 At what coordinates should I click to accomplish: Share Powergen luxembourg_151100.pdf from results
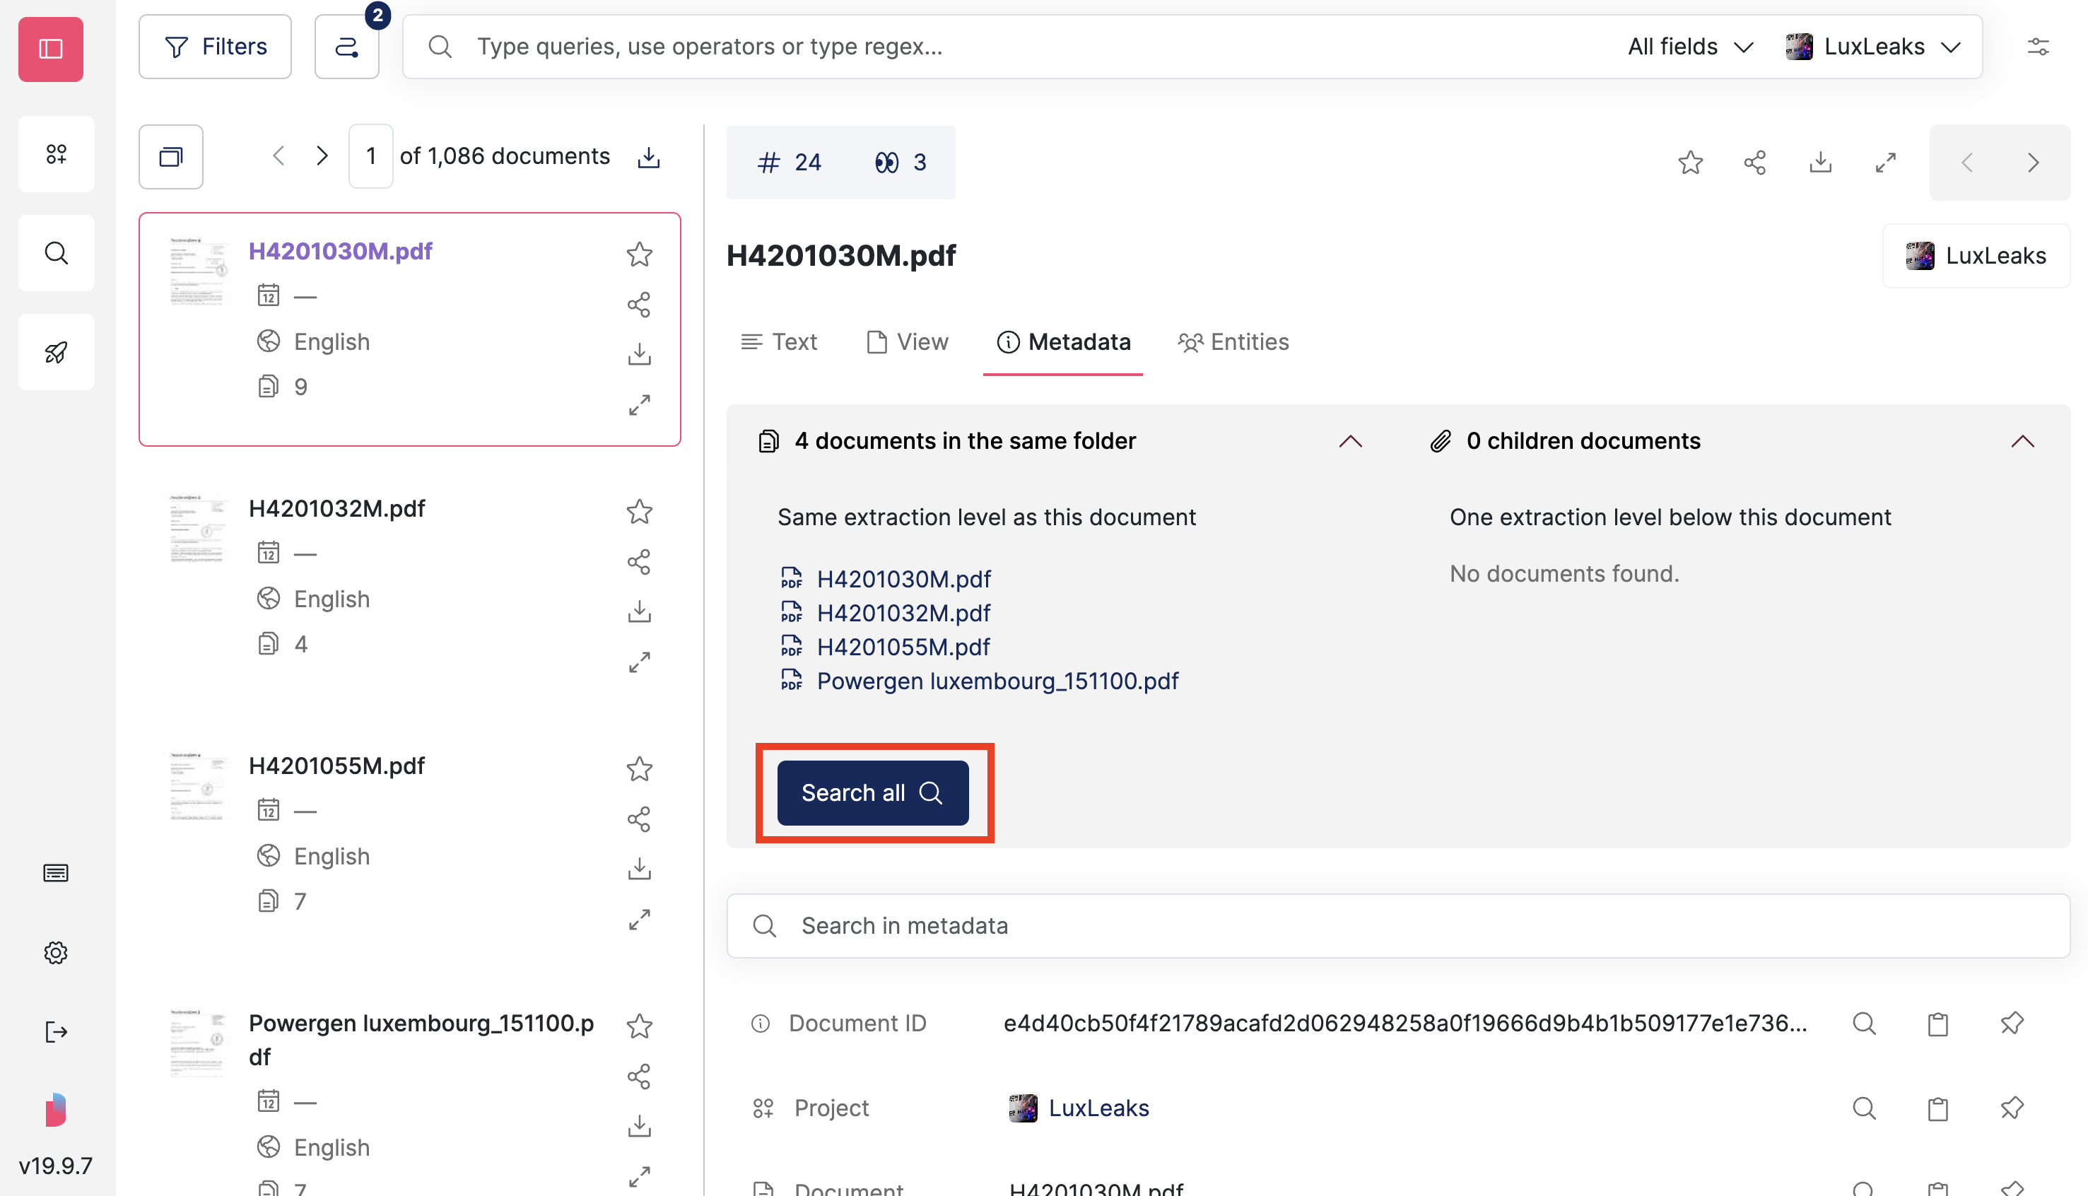coord(639,1076)
